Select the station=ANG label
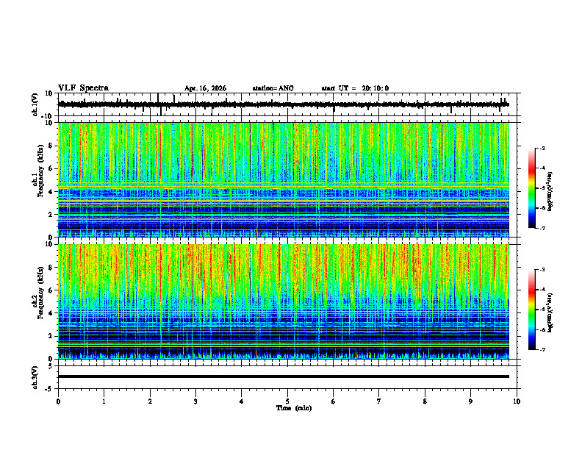Image resolution: width=582 pixels, height=450 pixels. (x=273, y=88)
